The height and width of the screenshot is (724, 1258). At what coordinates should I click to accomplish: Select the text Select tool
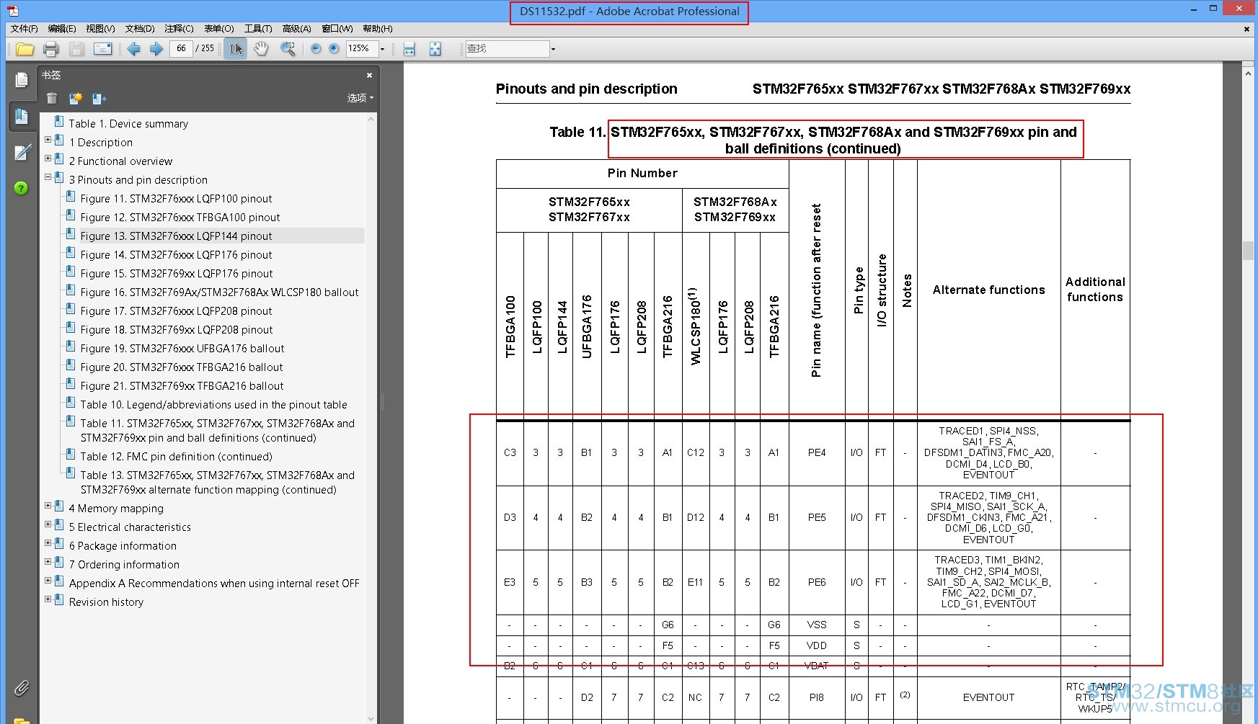click(235, 49)
